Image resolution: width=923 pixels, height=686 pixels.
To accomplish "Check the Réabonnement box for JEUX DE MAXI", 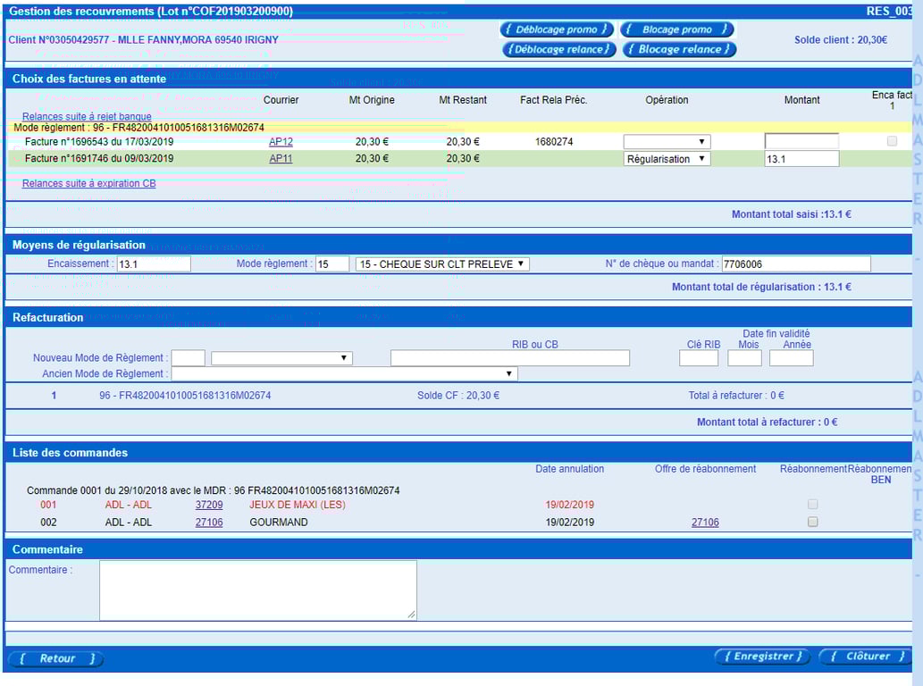I will pos(813,504).
